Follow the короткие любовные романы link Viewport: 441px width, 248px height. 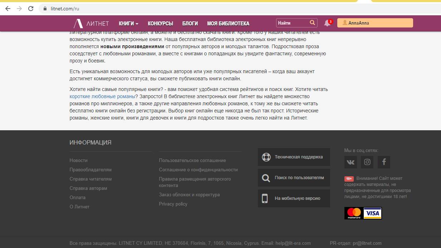pos(102,96)
